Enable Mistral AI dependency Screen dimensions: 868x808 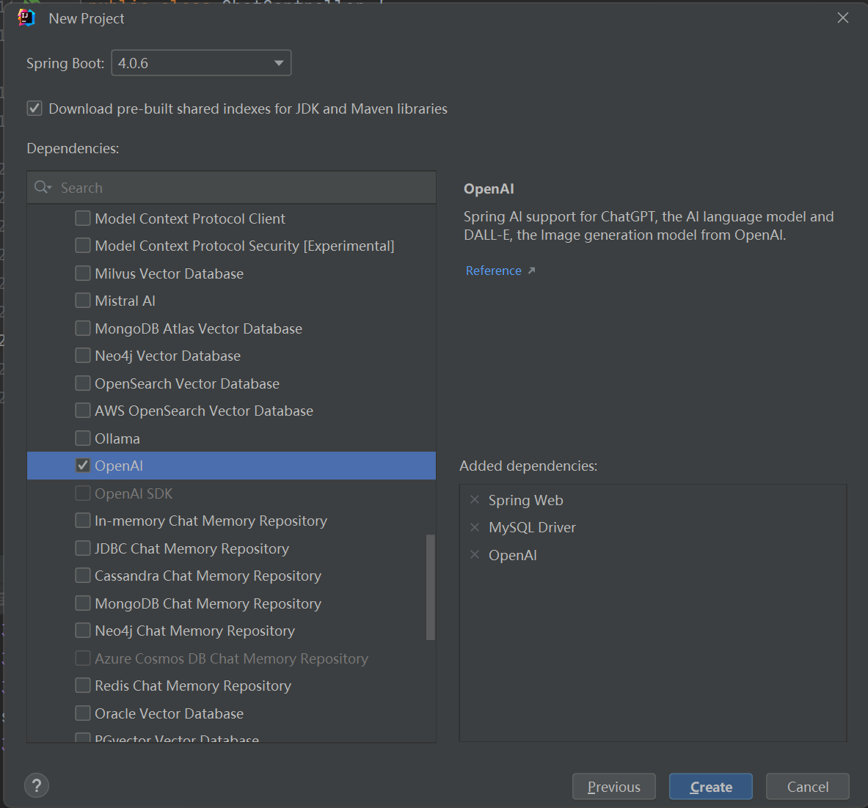coord(82,301)
